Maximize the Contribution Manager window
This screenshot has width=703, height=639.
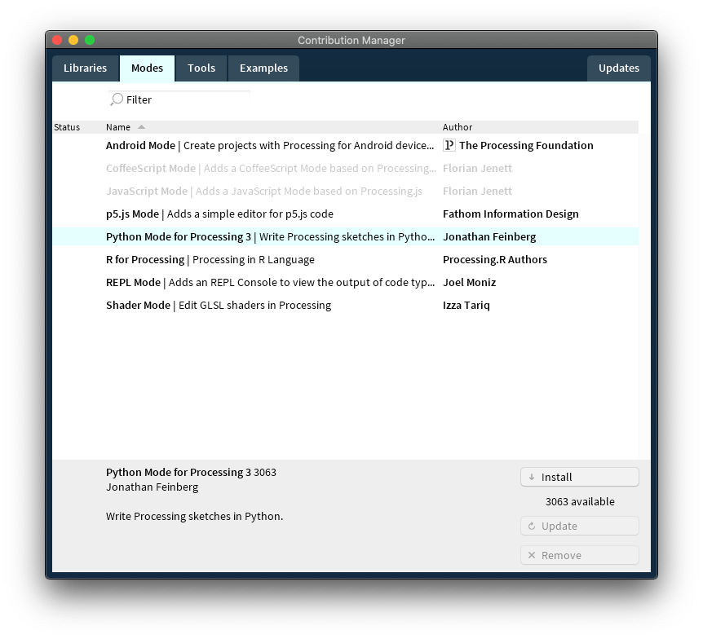point(90,40)
